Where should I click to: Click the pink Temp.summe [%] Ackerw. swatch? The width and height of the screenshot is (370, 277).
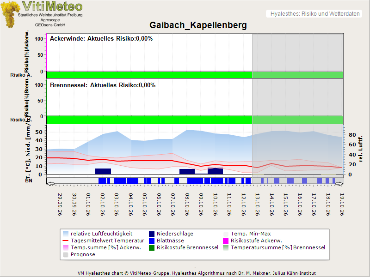click(66, 247)
